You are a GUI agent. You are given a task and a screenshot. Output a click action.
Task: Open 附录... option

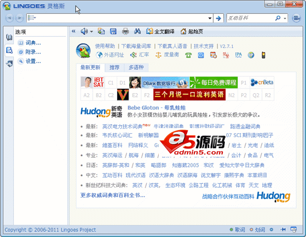[x=30, y=52]
